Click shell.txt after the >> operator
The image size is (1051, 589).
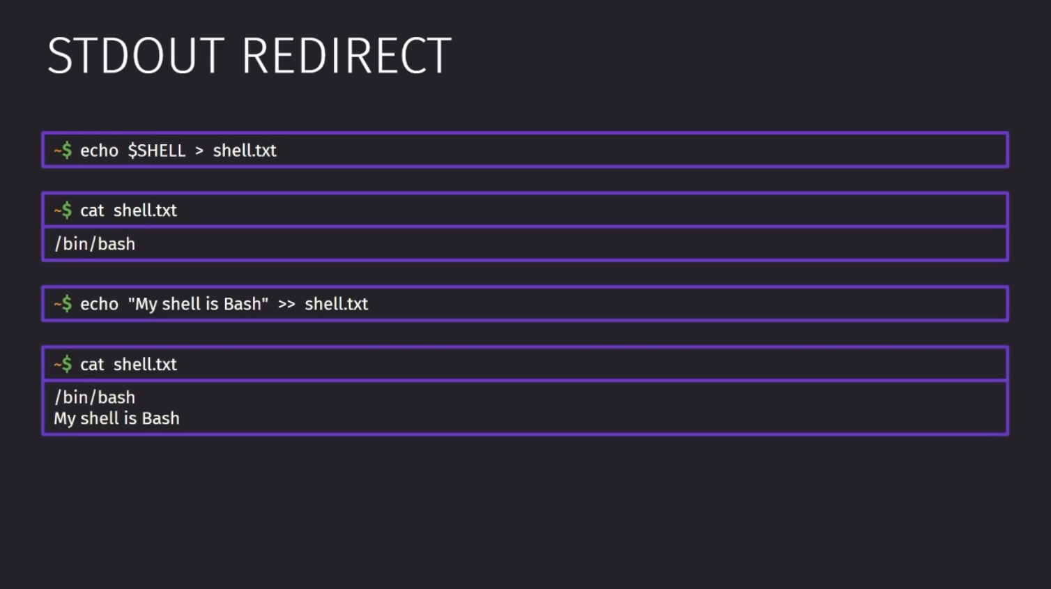tap(337, 304)
